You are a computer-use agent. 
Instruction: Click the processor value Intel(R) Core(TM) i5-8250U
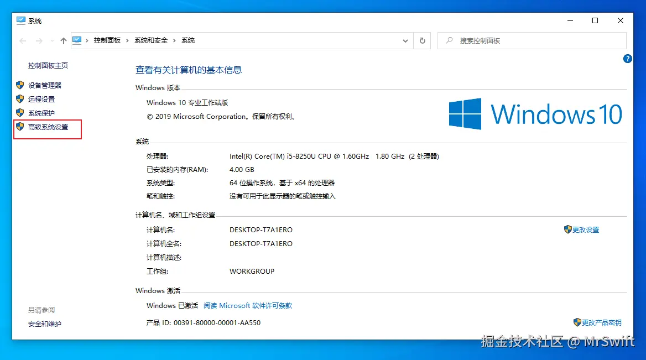pos(334,156)
